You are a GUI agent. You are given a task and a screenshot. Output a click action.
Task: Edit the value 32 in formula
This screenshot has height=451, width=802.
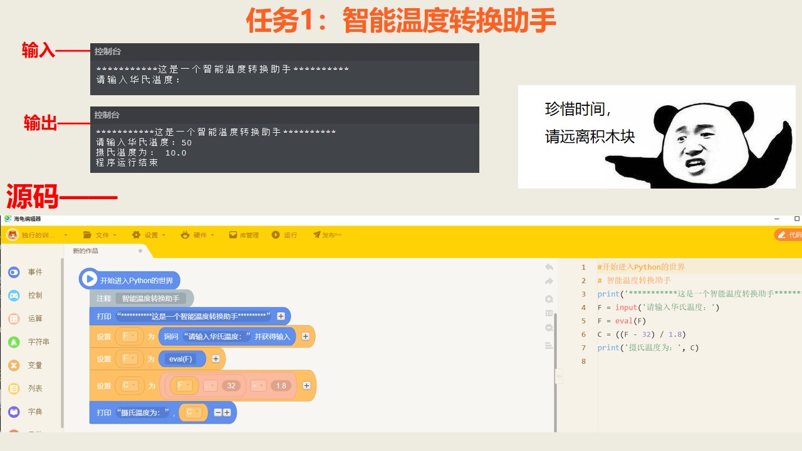231,386
